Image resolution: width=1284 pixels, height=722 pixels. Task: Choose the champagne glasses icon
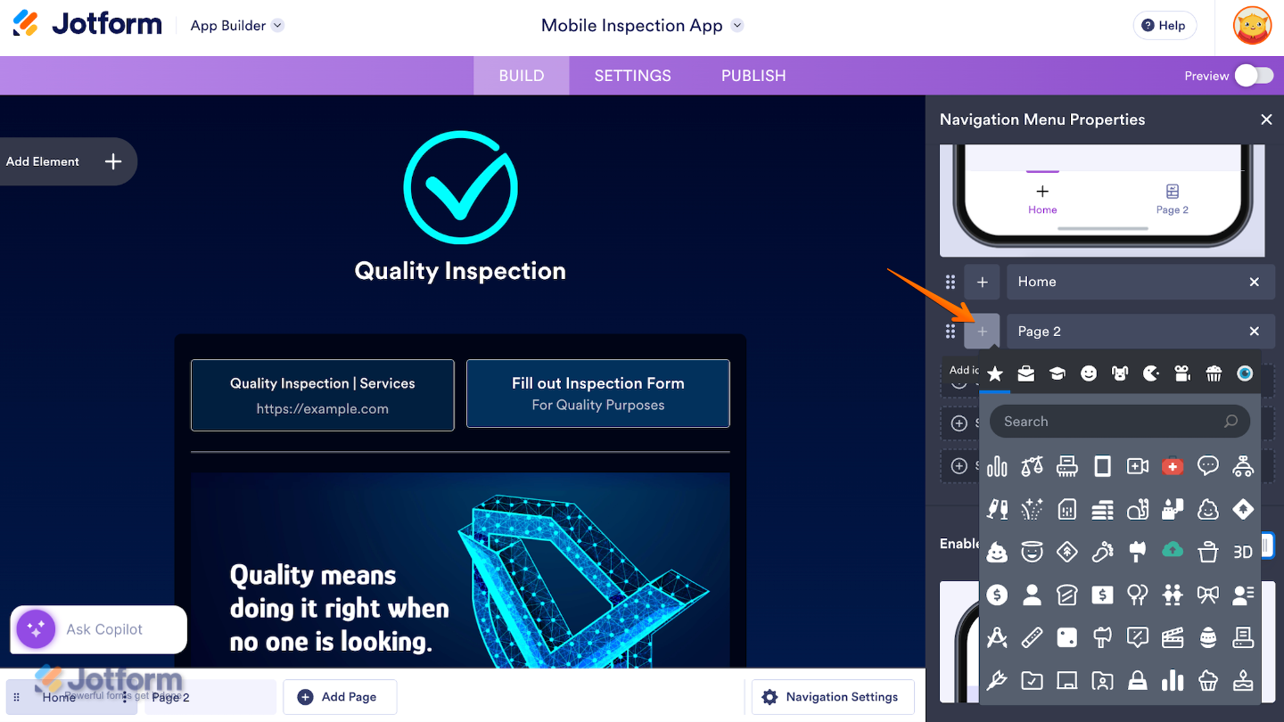pyautogui.click(x=997, y=509)
